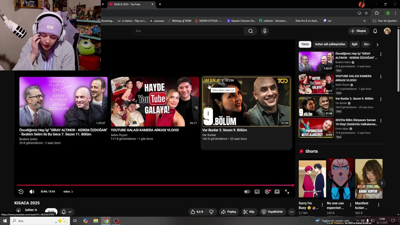Image resolution: width=400 pixels, height=225 pixels.
Task: Open the 'Manifest kızları' short thumbnail
Action: click(x=369, y=179)
